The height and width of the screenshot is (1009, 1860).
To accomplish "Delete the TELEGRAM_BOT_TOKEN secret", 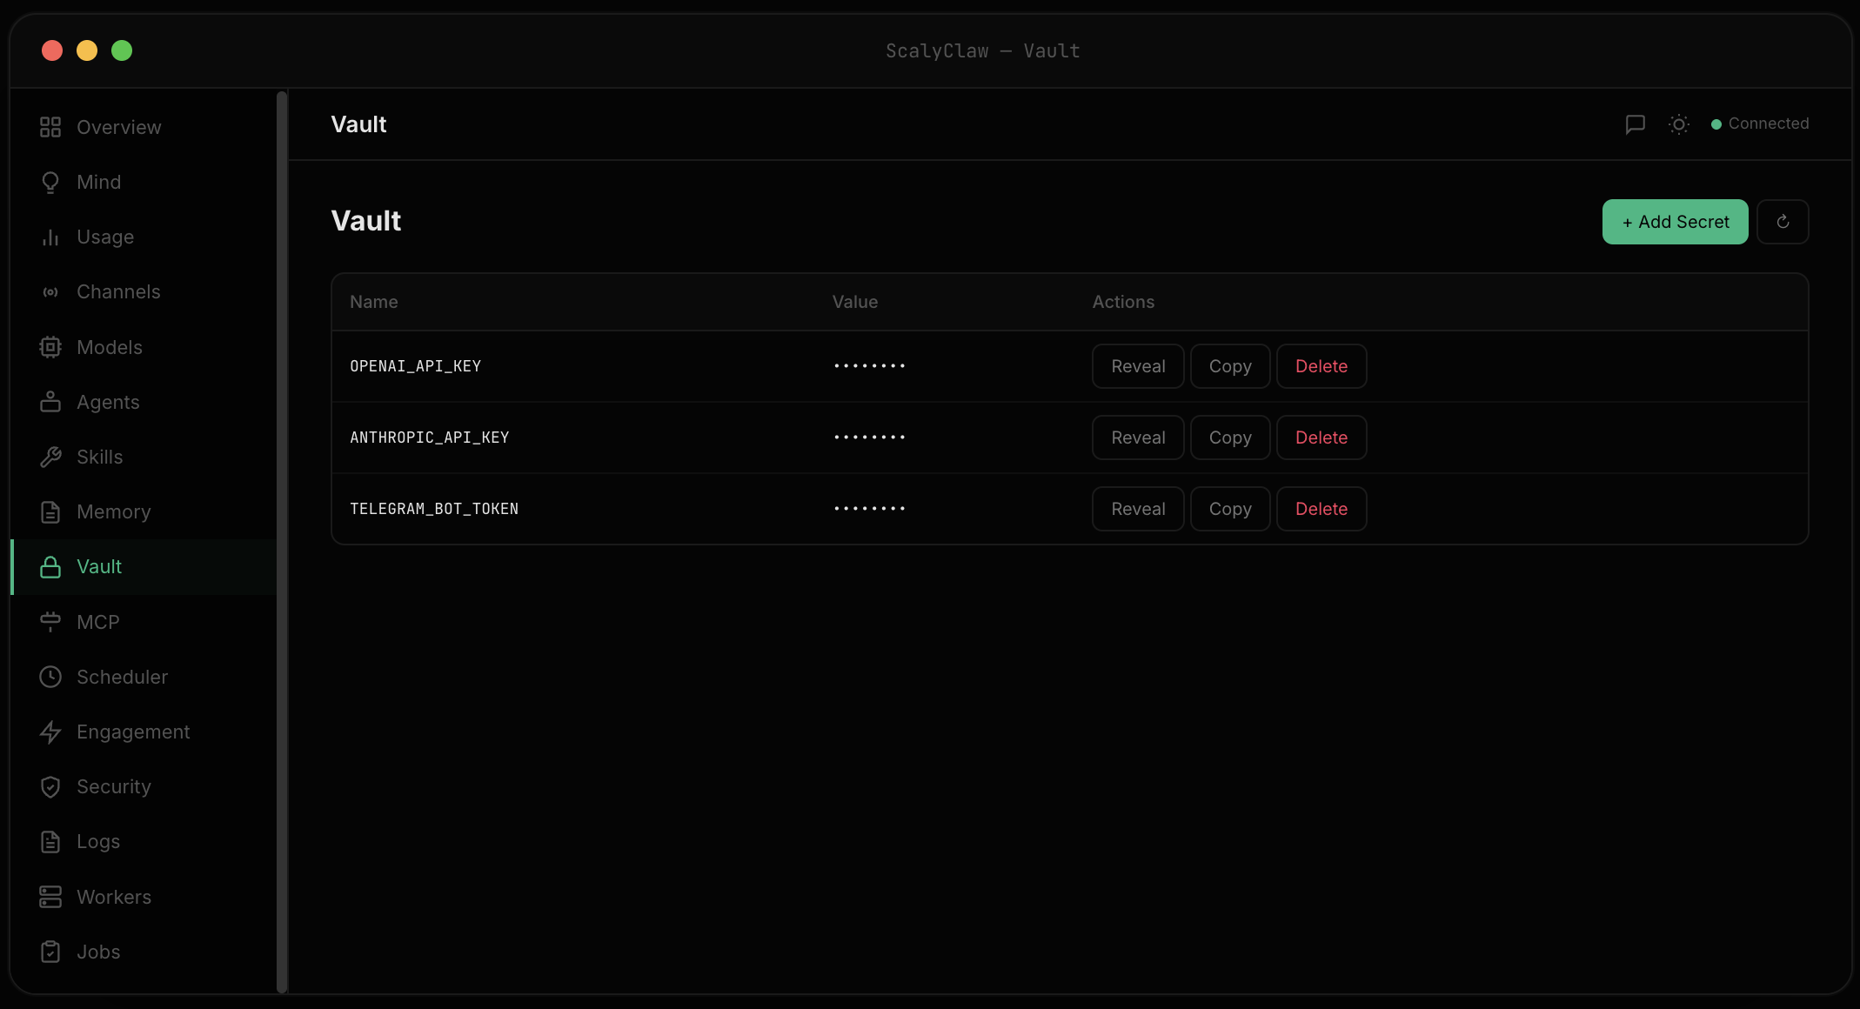I will (1321, 509).
